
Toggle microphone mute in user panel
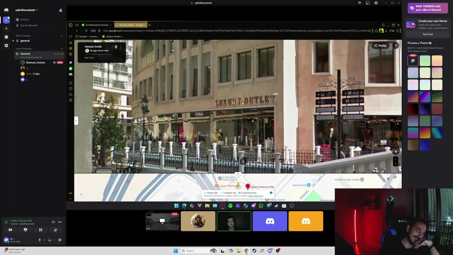coord(40,240)
